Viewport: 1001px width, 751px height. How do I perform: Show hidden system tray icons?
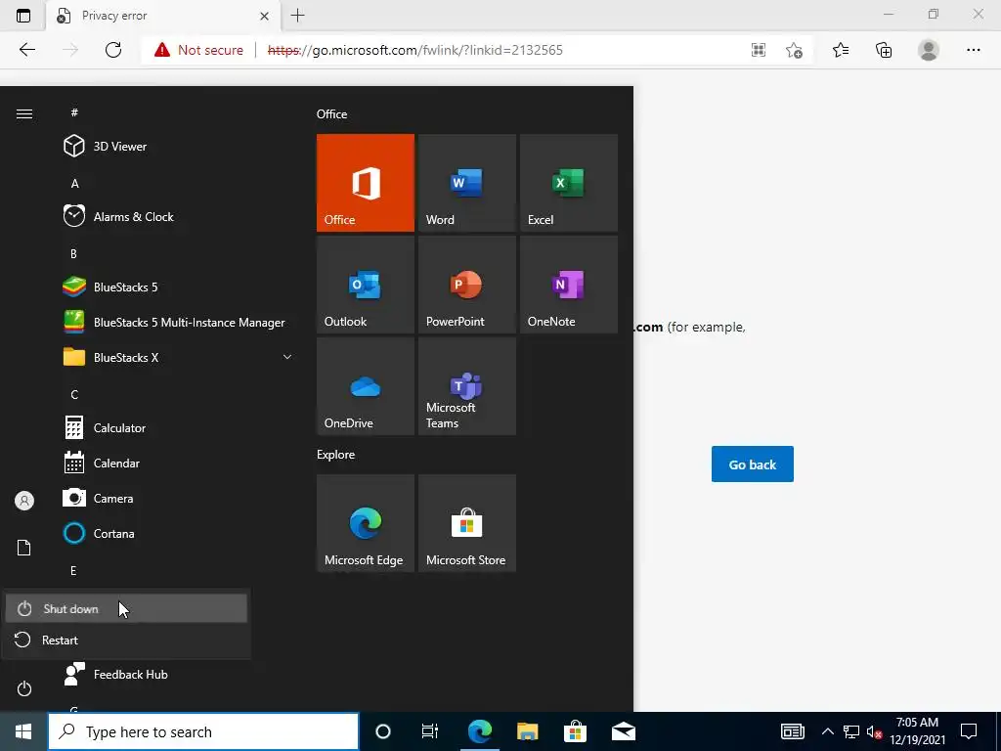(x=827, y=731)
